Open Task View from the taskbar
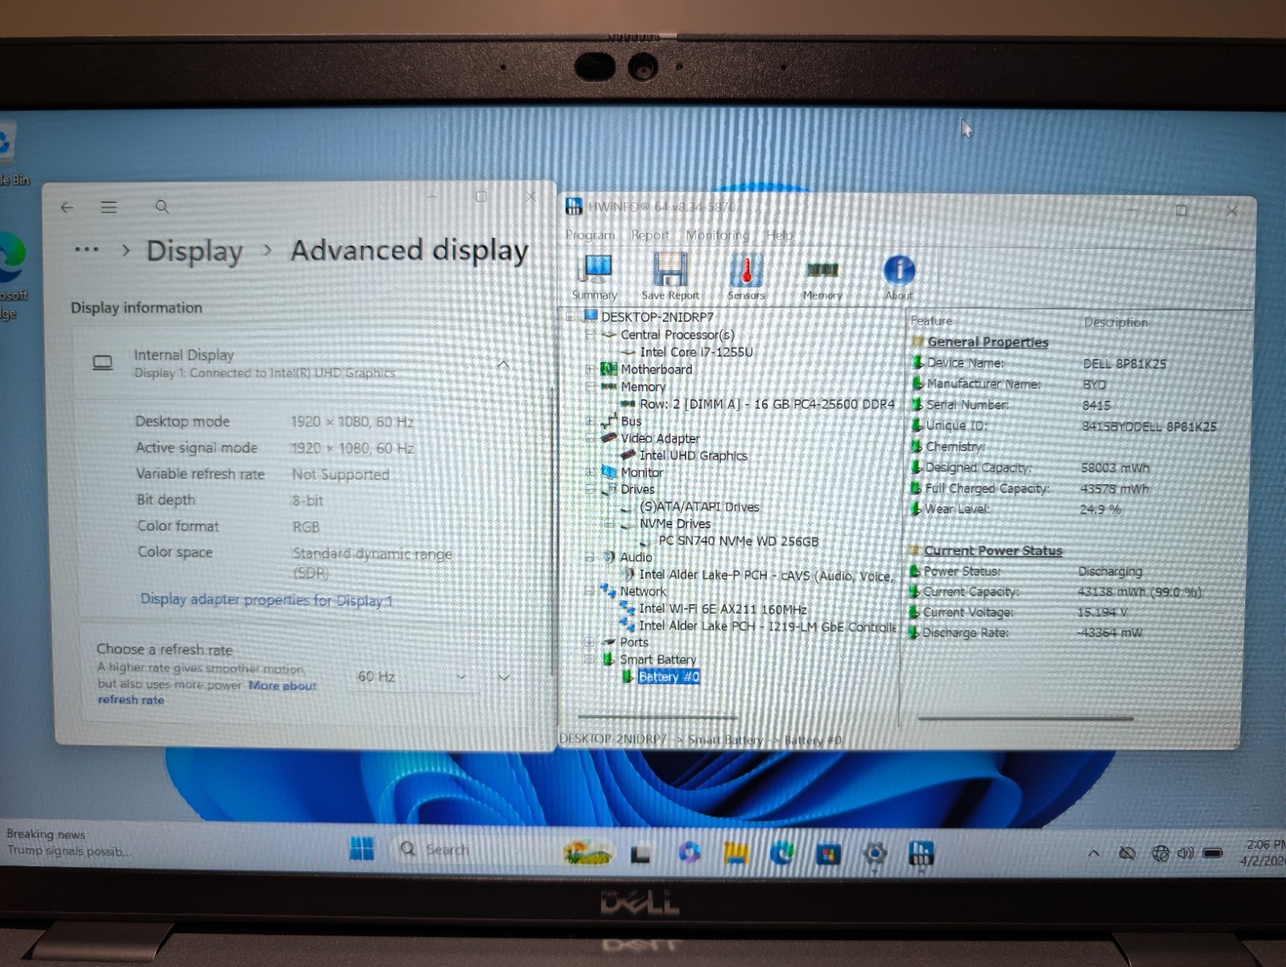The height and width of the screenshot is (967, 1286). tap(640, 854)
